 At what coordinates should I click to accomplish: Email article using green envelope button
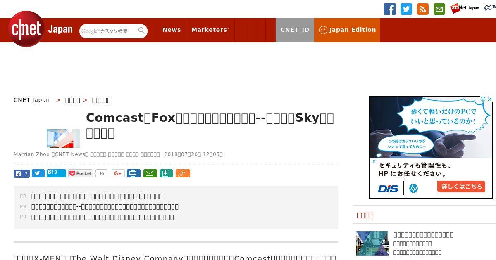click(x=150, y=173)
